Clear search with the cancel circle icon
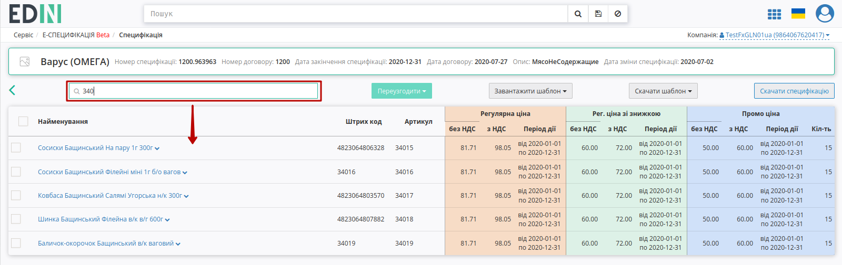842x265 pixels. coord(618,14)
